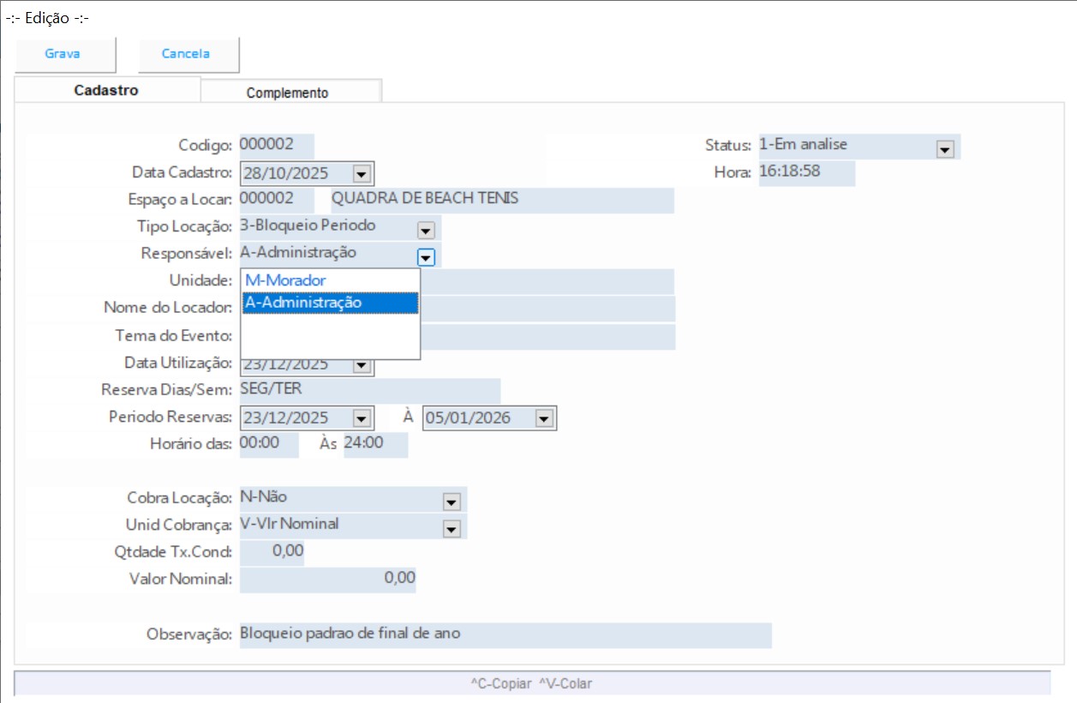Image resolution: width=1077 pixels, height=703 pixels.
Task: Click the Horário das start time field
Action: click(x=269, y=444)
